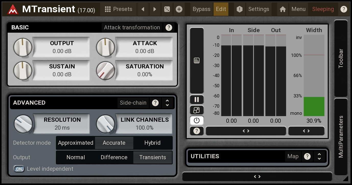Select Hybrid detector mode
352x185 pixels.
[152, 143]
